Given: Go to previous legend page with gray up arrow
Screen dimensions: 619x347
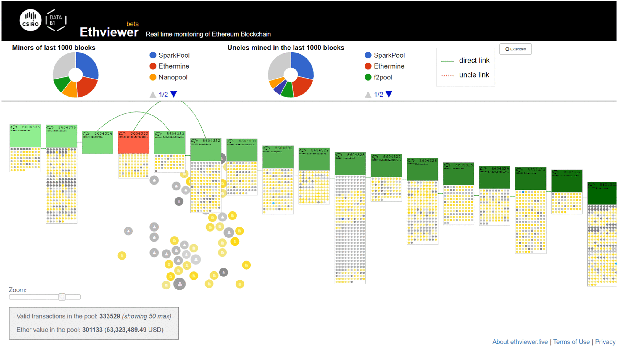Looking at the screenshot, I should [x=153, y=94].
